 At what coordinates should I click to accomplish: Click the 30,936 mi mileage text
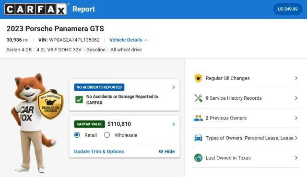pyautogui.click(x=17, y=40)
